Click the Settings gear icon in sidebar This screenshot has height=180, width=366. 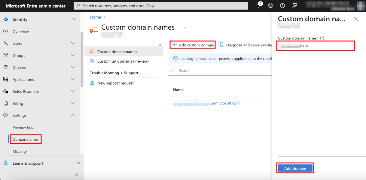click(x=5, y=115)
